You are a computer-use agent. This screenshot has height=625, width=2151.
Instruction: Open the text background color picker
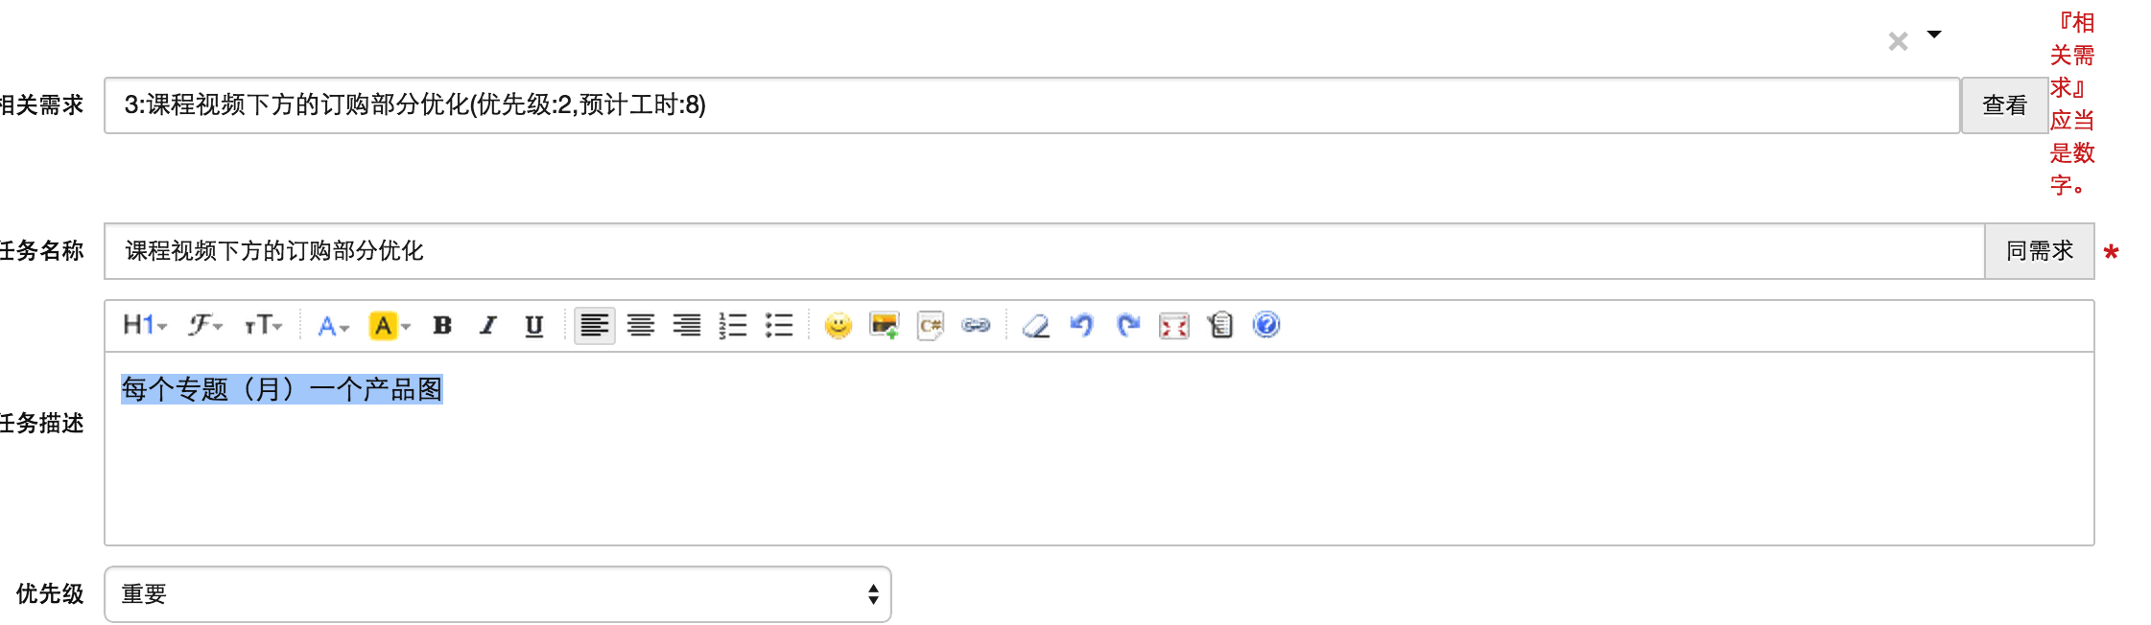click(x=390, y=326)
